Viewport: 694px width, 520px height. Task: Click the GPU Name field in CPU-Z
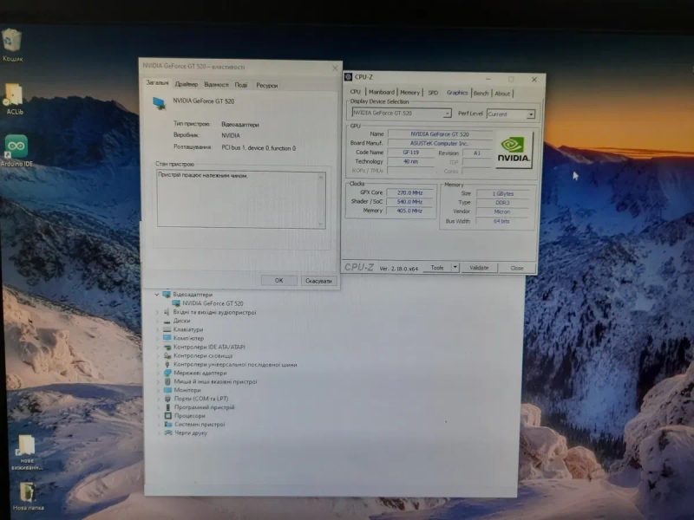[440, 134]
